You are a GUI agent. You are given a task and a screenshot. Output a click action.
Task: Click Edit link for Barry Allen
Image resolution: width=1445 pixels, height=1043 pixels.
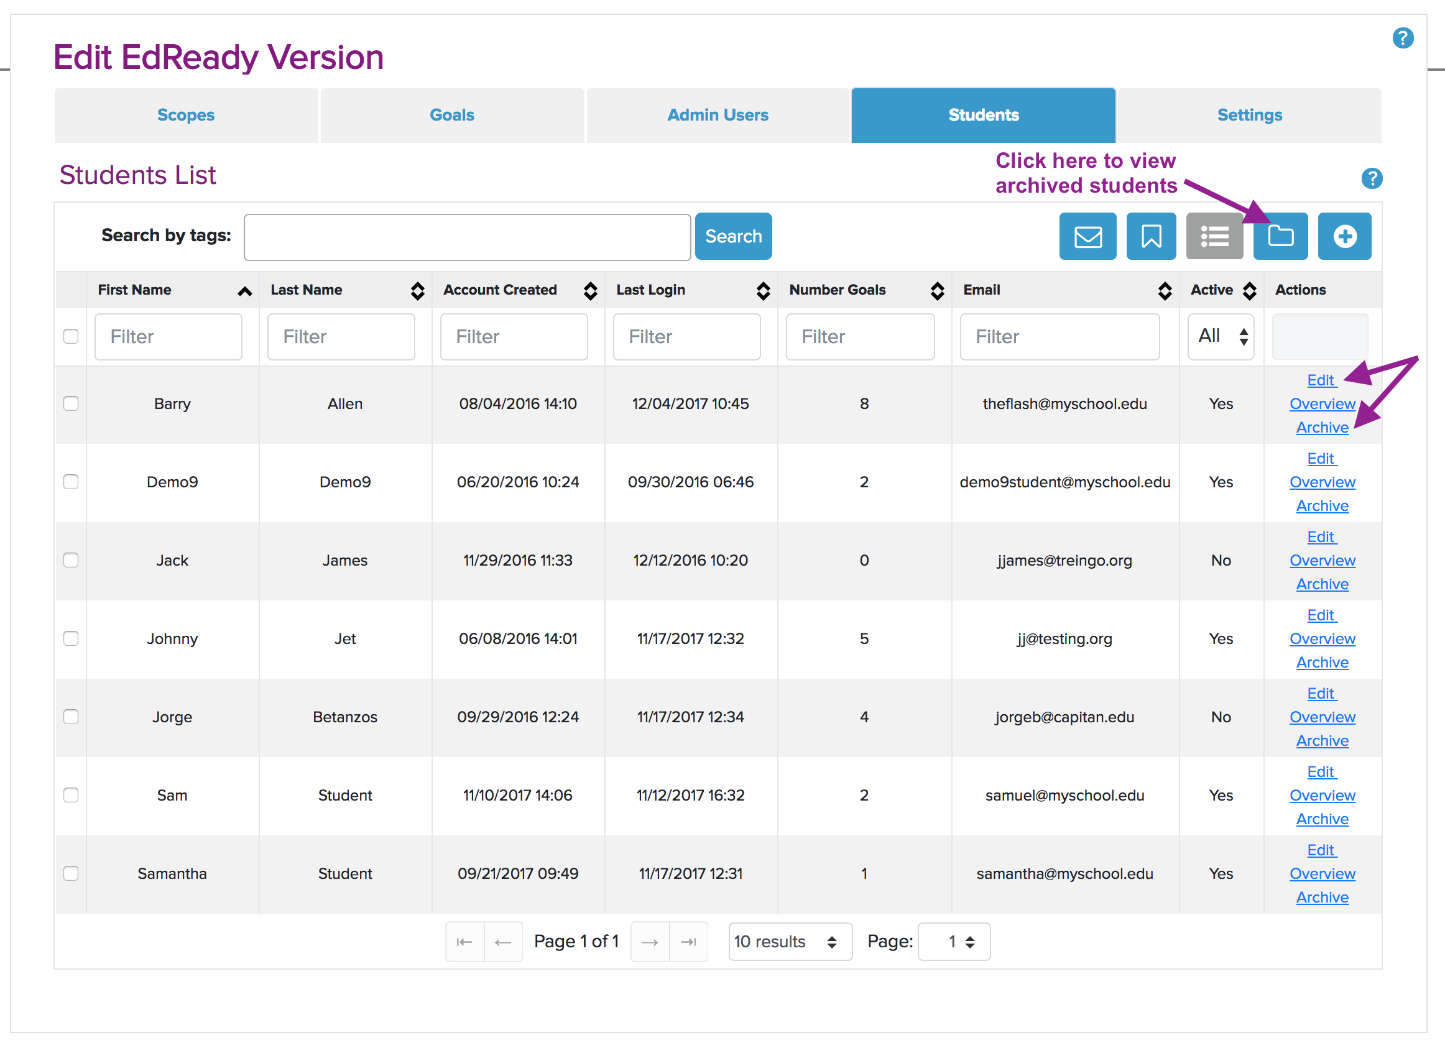coord(1321,380)
